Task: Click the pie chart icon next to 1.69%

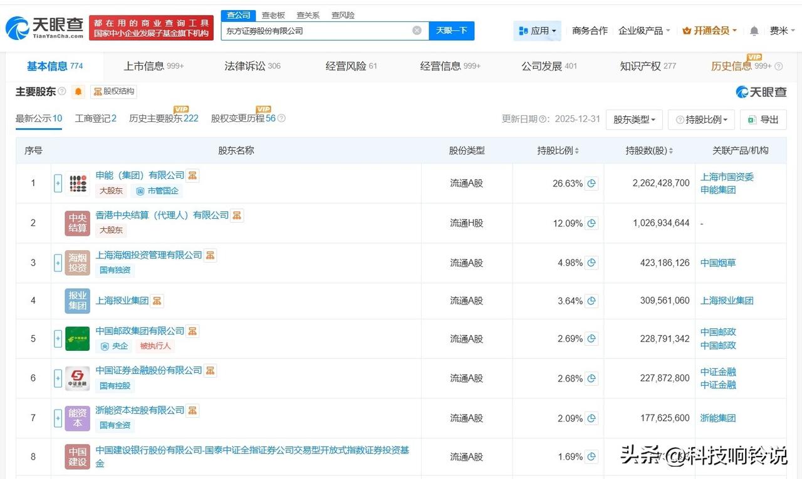Action: pos(591,457)
